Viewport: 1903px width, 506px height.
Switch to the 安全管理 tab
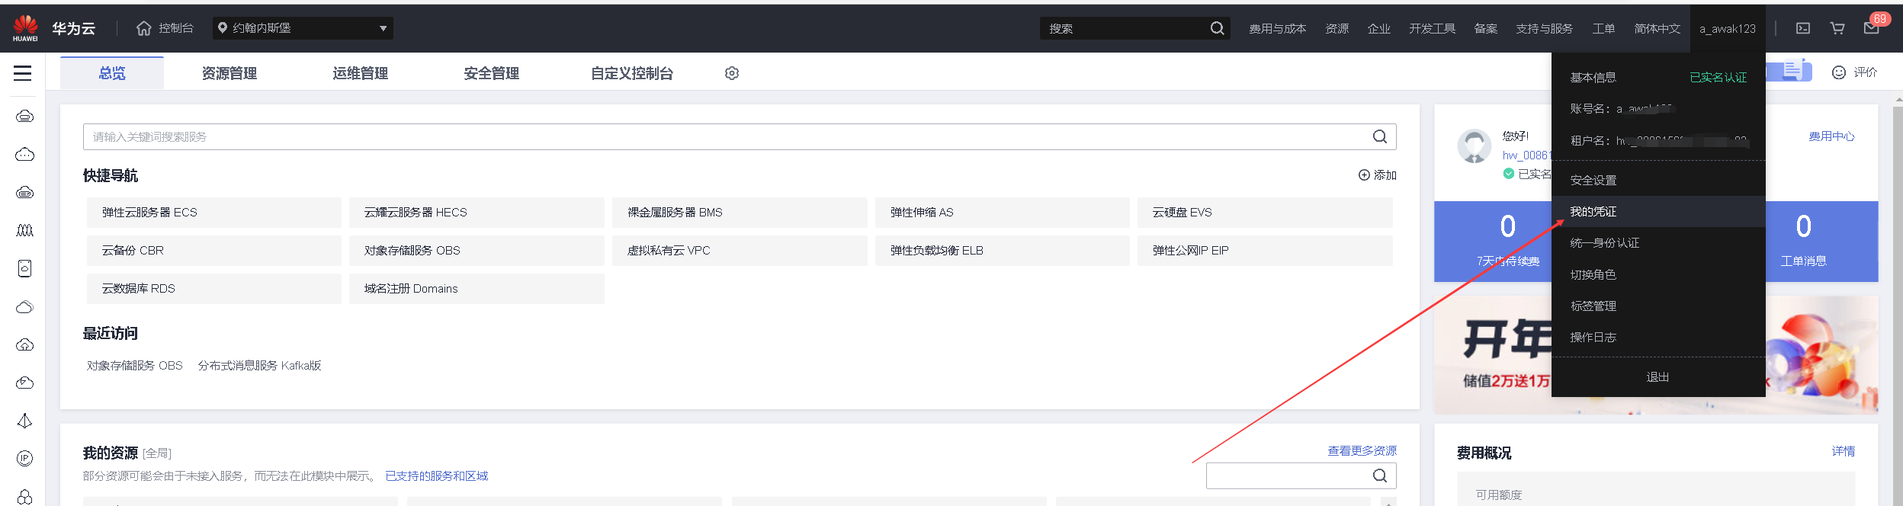[x=492, y=73]
